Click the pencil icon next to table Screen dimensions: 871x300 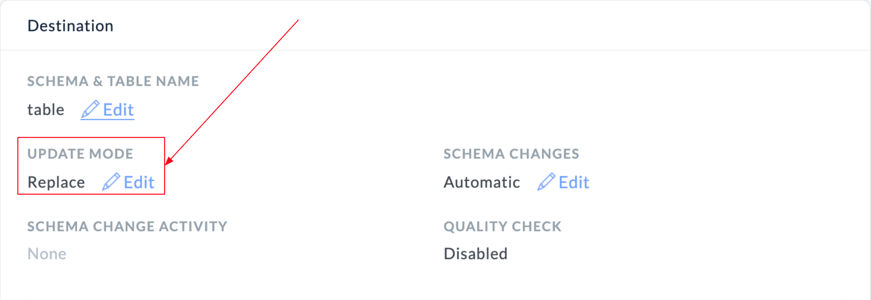point(90,109)
